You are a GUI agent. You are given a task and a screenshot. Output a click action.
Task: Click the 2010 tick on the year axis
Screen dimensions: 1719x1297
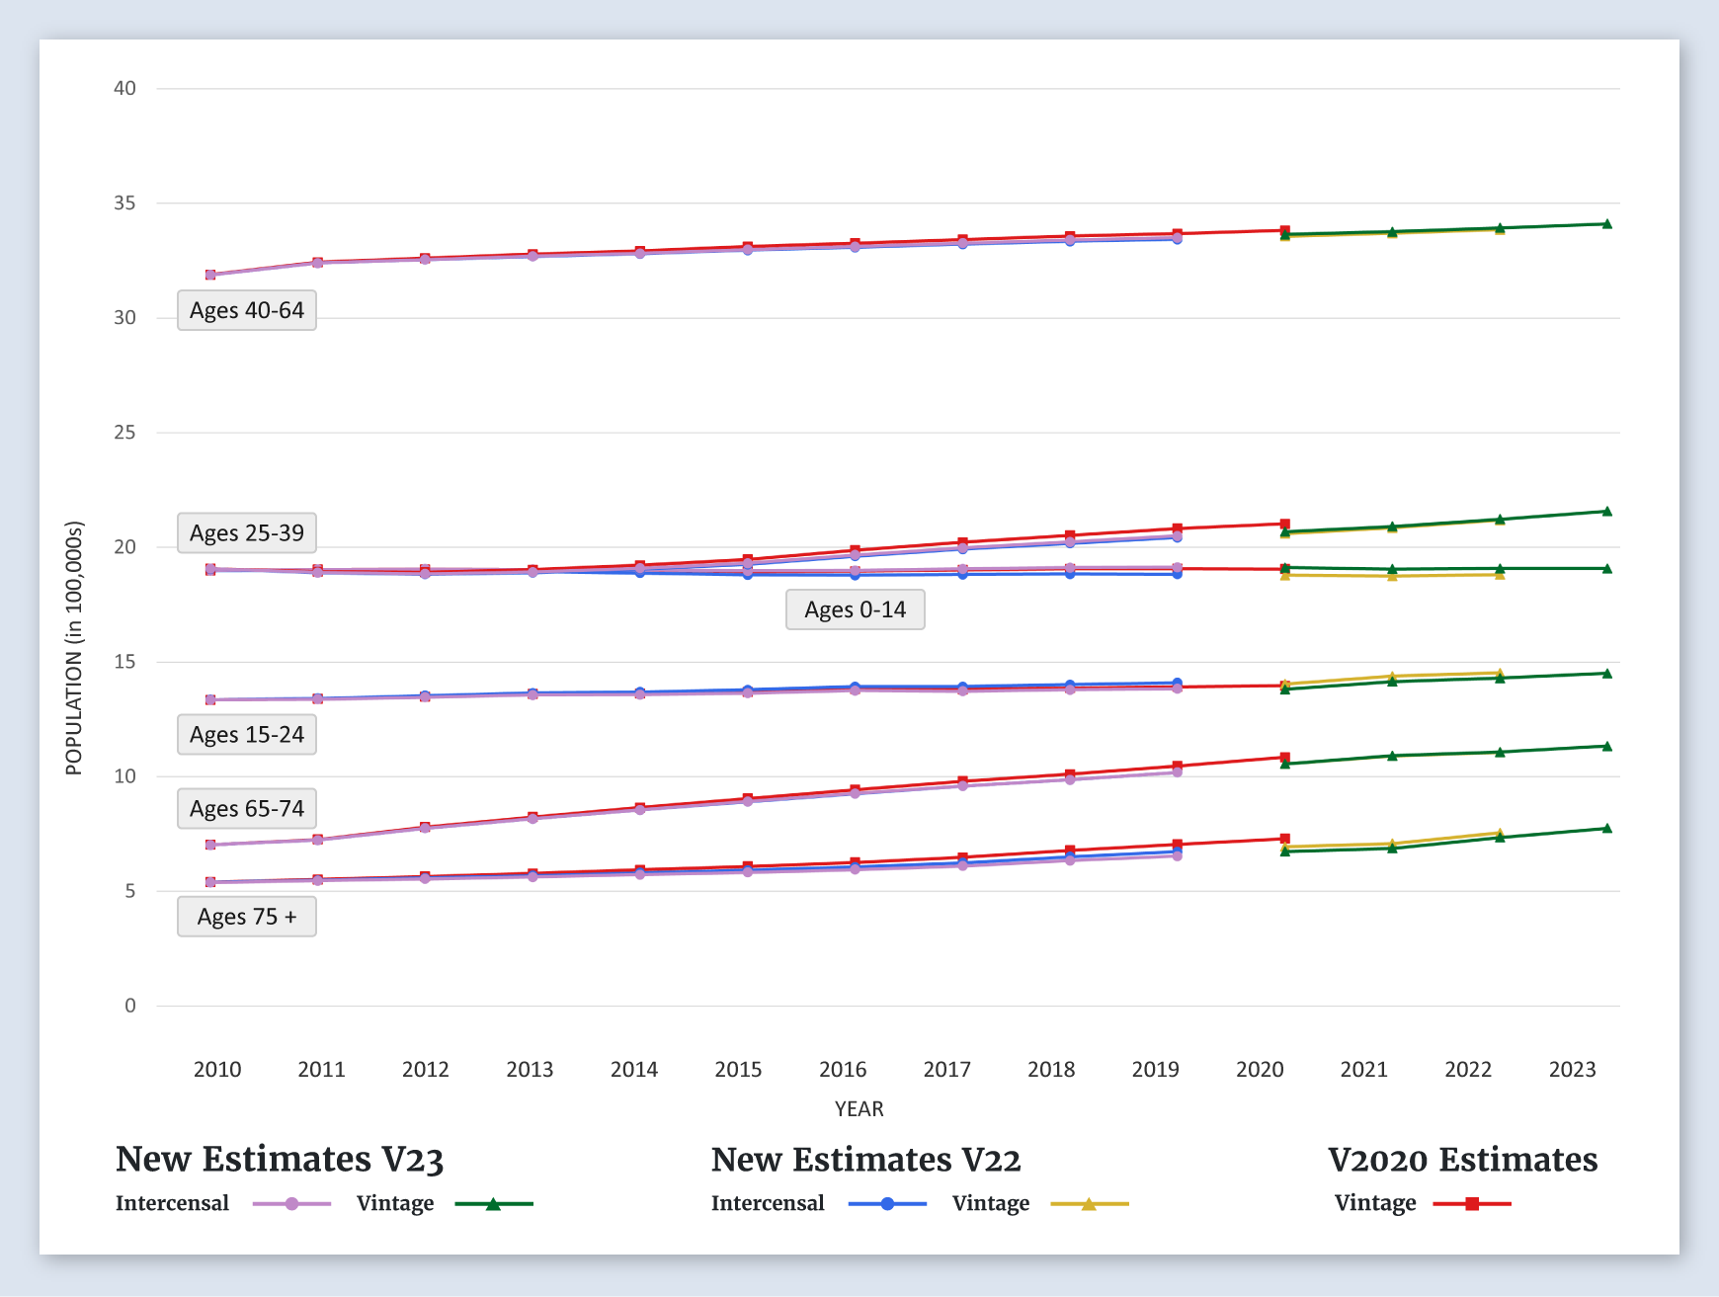tap(217, 1069)
